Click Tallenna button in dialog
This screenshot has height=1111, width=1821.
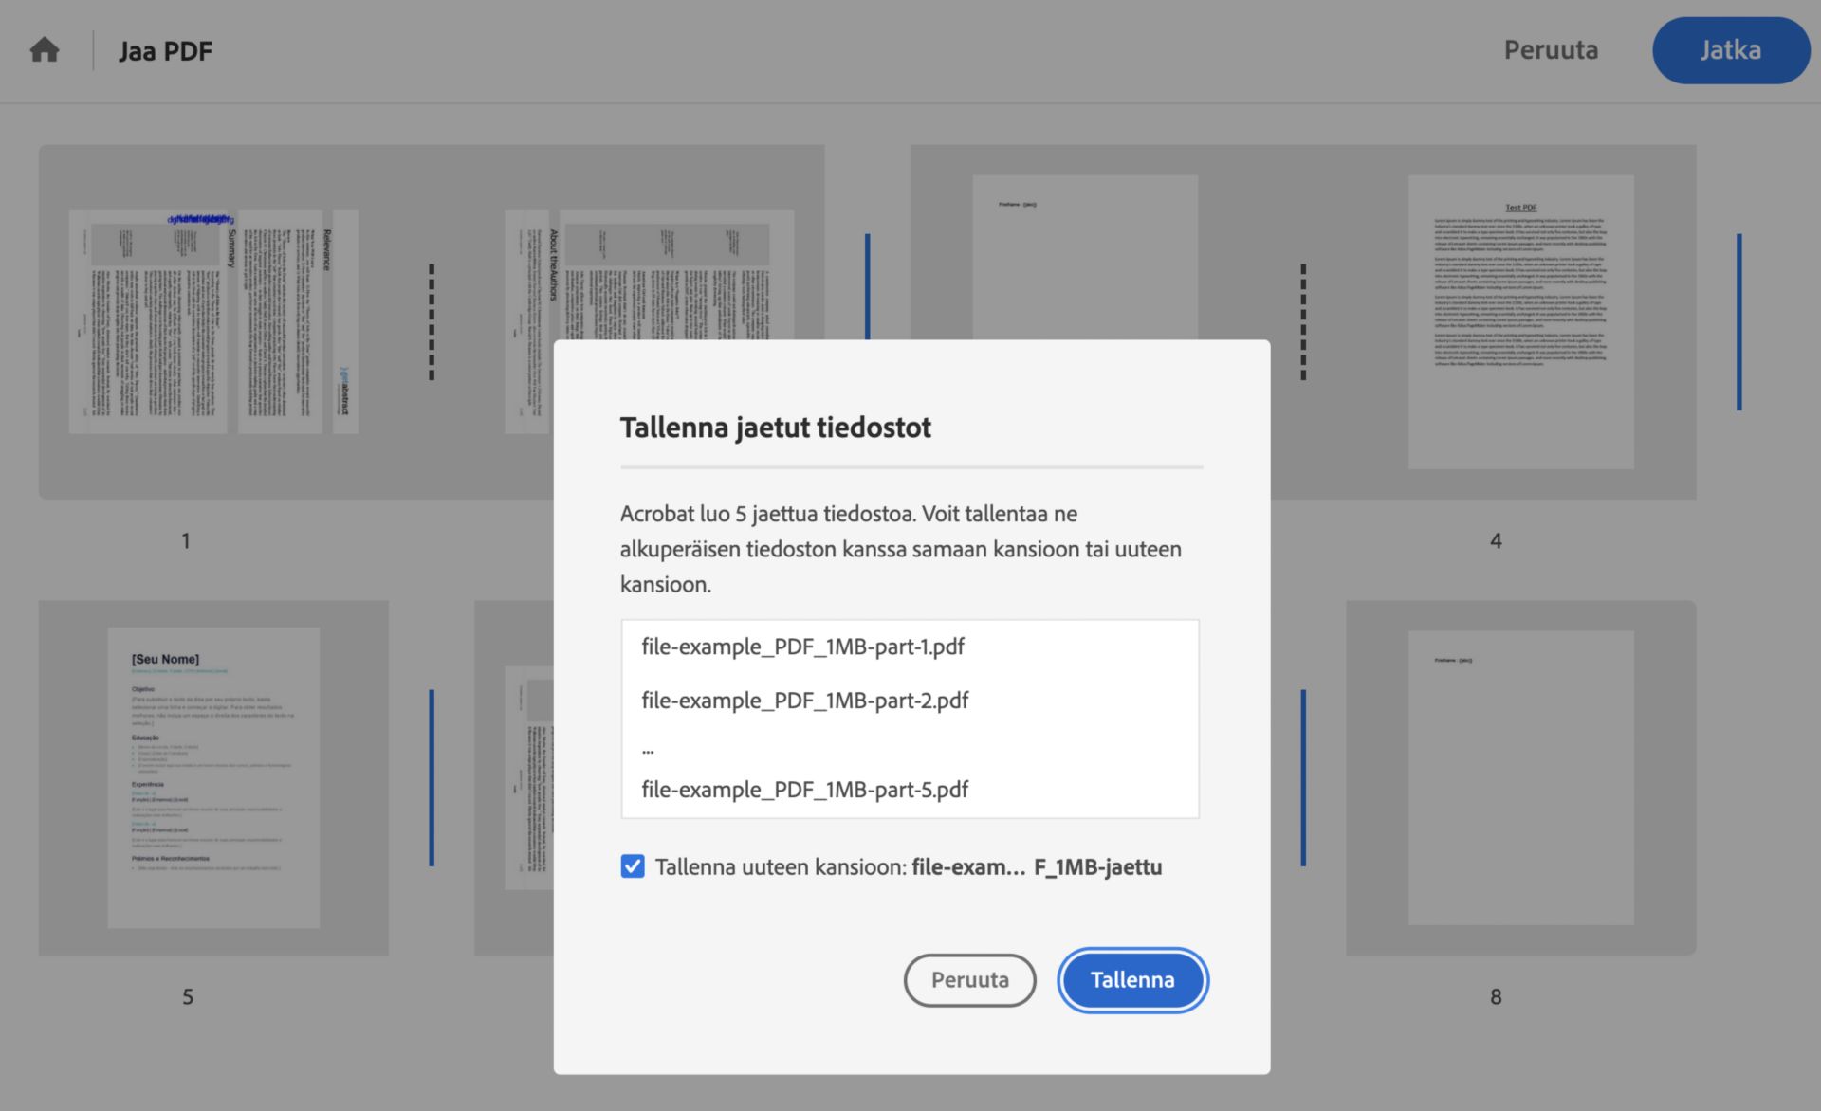pos(1132,979)
